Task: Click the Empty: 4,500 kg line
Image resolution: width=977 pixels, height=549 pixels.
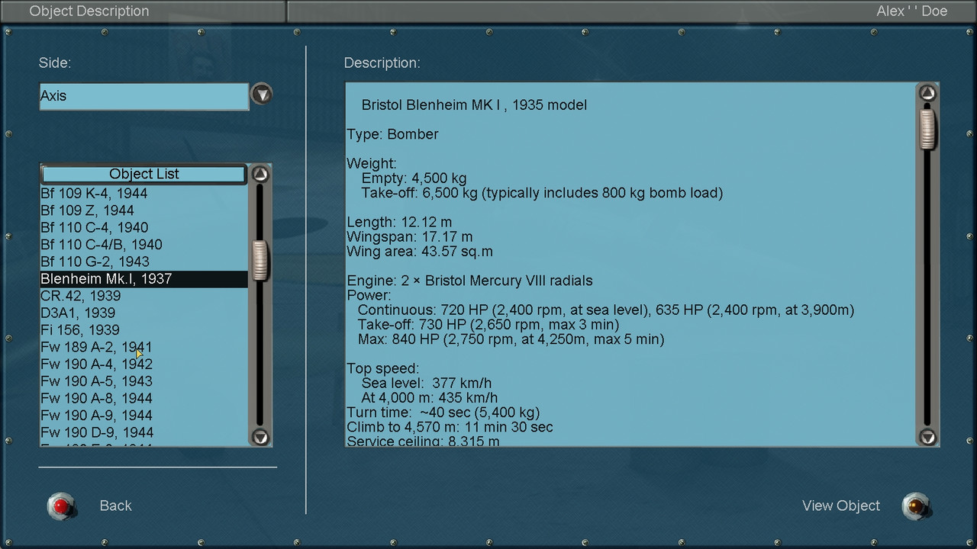Action: [x=414, y=178]
